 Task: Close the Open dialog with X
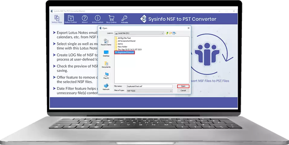click(x=188, y=28)
